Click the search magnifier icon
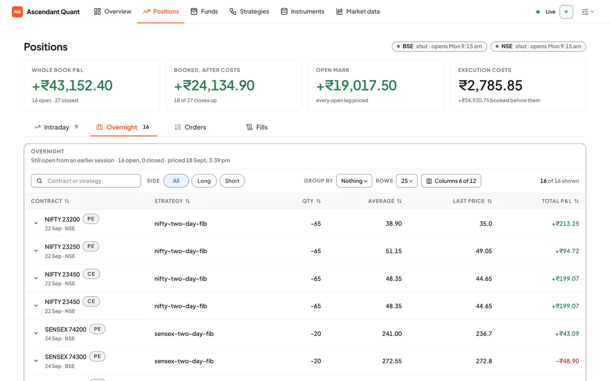This screenshot has width=610, height=381. [39, 181]
